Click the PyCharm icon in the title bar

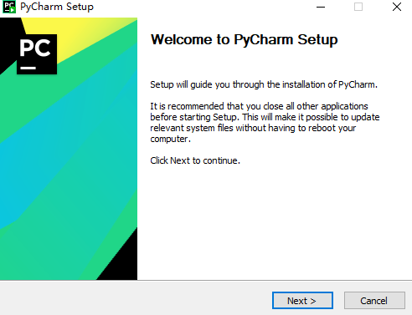(9, 7)
